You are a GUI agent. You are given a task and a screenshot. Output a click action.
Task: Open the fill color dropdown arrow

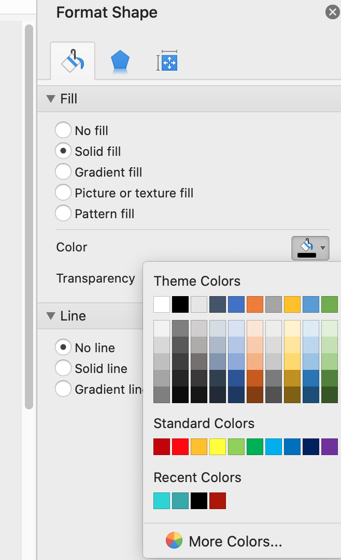point(323,248)
